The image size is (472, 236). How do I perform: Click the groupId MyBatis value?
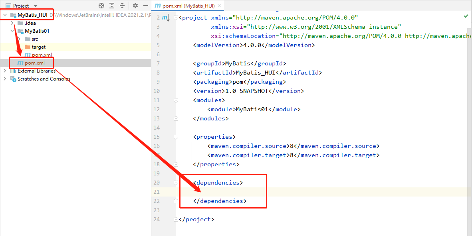coord(238,63)
